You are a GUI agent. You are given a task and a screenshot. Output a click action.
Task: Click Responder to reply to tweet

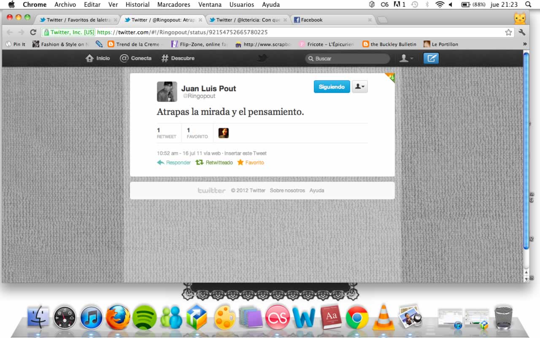point(174,163)
